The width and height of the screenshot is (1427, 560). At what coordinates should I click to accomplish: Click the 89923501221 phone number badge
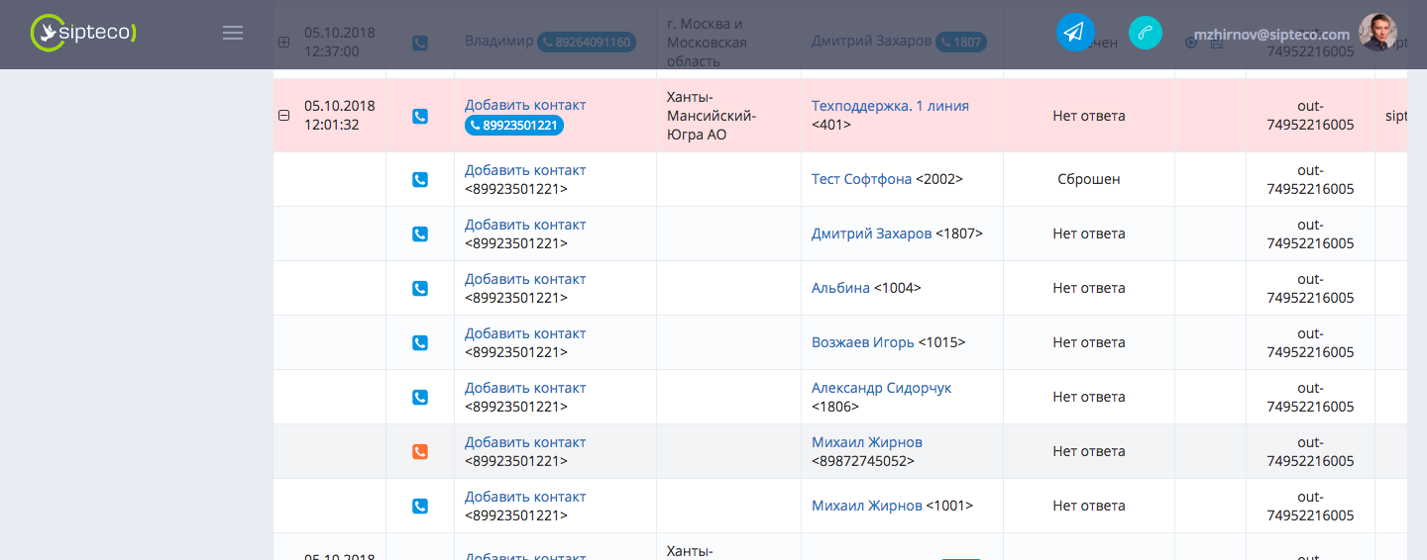point(513,126)
